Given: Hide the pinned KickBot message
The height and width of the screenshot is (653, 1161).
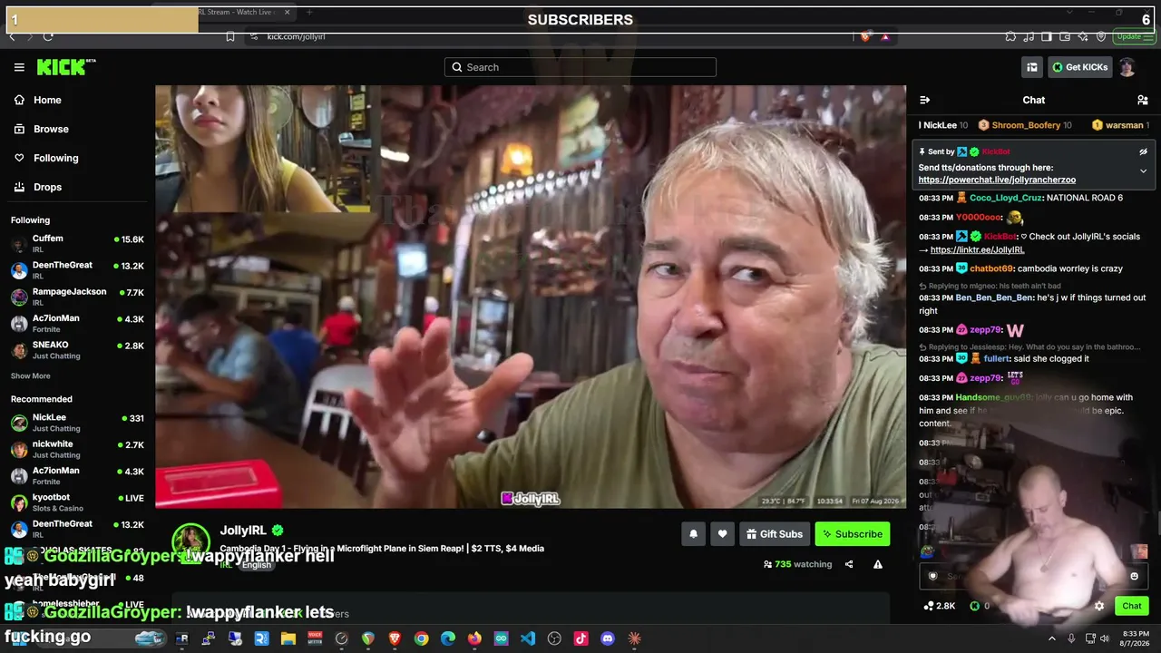Looking at the screenshot, I should [1143, 151].
